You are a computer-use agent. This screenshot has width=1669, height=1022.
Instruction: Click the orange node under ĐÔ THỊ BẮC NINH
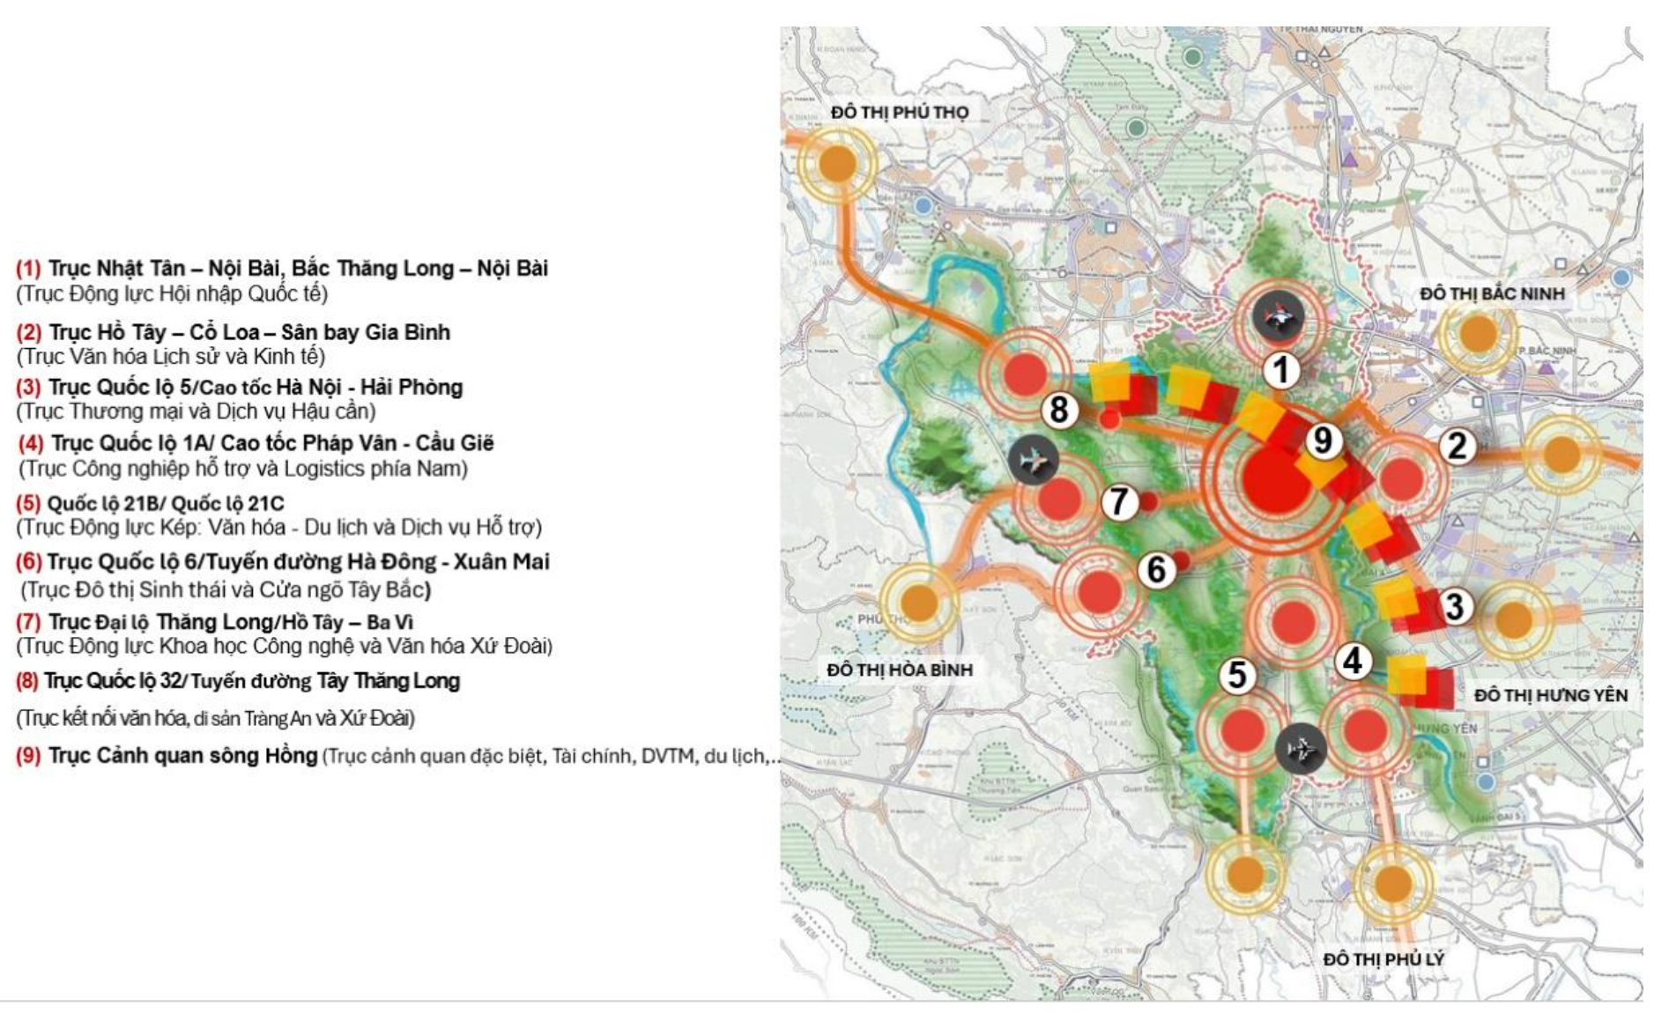point(1478,335)
